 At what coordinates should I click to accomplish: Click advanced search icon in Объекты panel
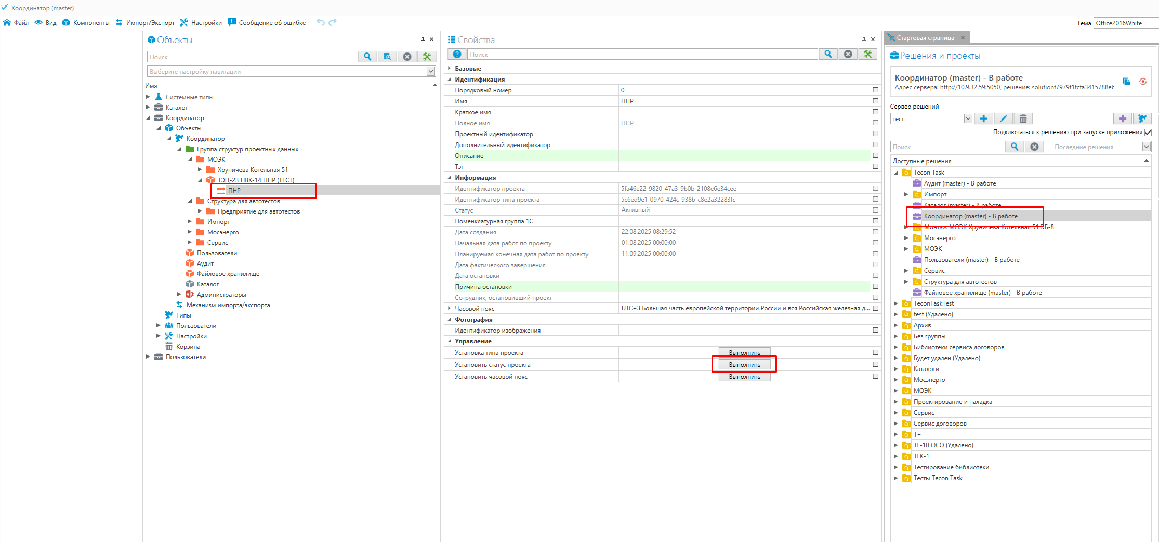[387, 57]
